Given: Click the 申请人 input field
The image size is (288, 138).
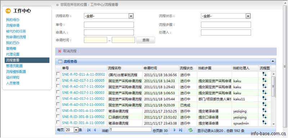Looking at the screenshot, I should coord(109,32).
